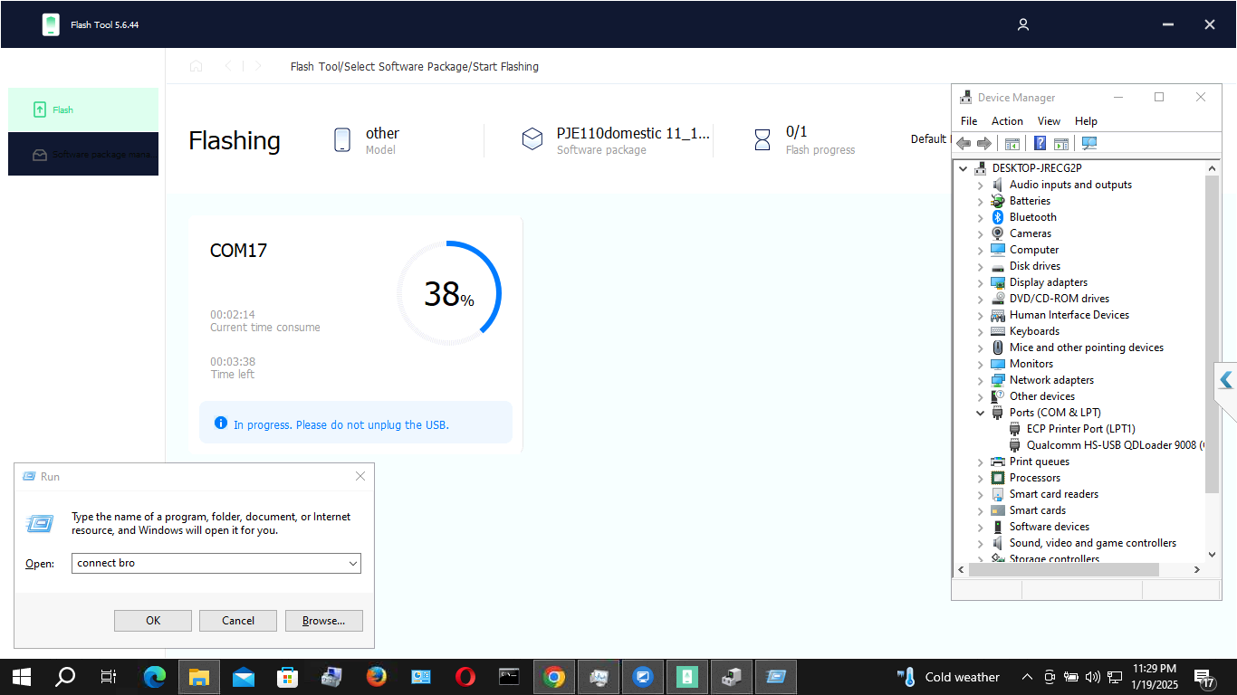
Task: Open Software package management in sidebar
Action: click(x=83, y=154)
